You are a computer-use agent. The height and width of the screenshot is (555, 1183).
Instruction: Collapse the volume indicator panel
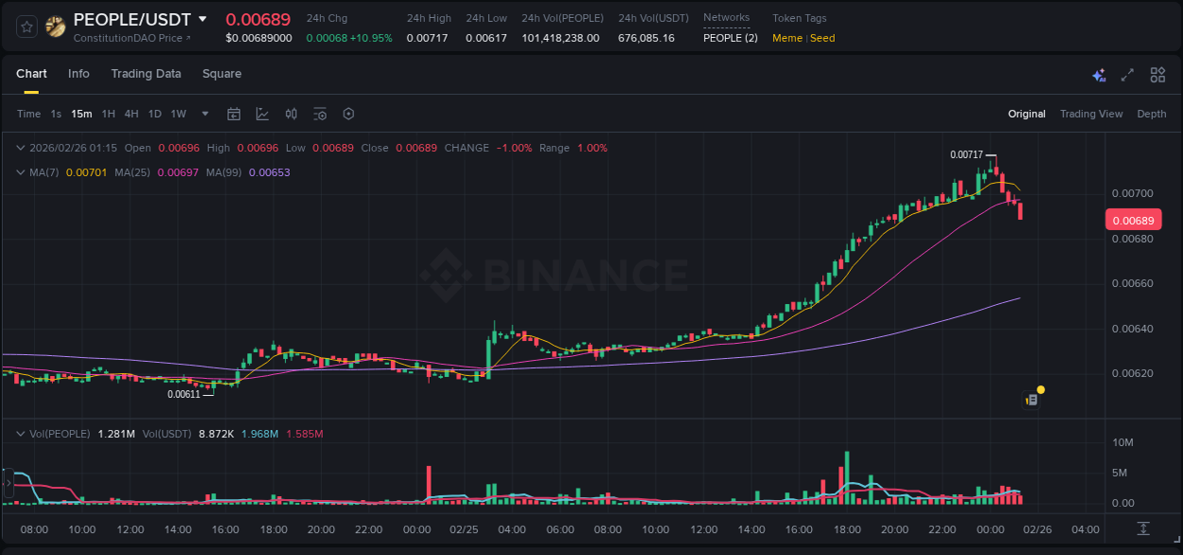point(20,433)
